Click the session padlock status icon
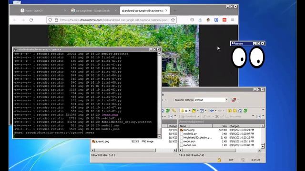 219,160
